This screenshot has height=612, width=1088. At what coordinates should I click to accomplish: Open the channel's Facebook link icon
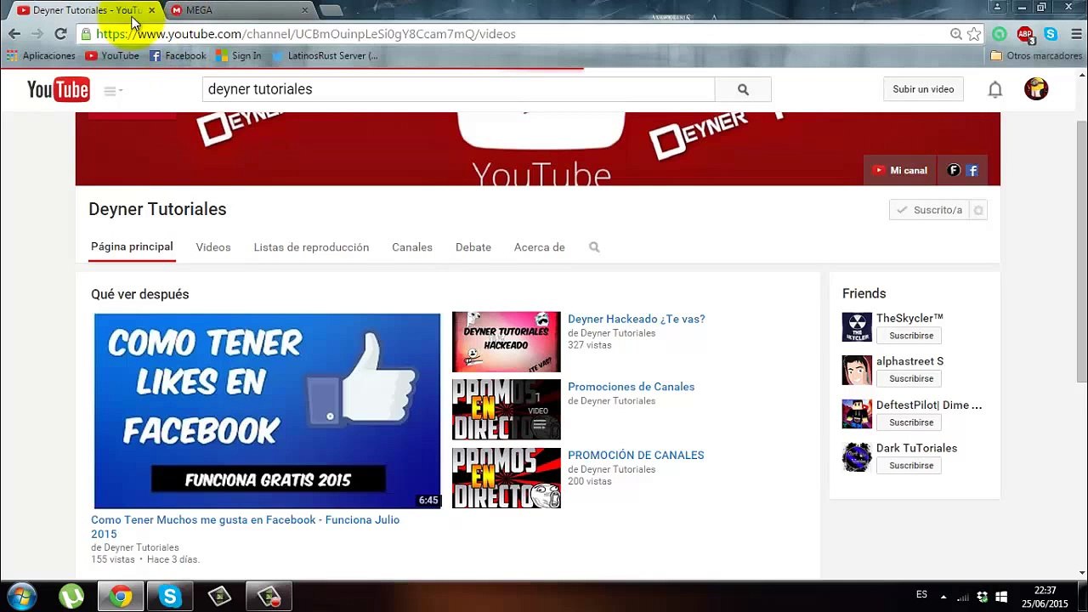pyautogui.click(x=972, y=170)
